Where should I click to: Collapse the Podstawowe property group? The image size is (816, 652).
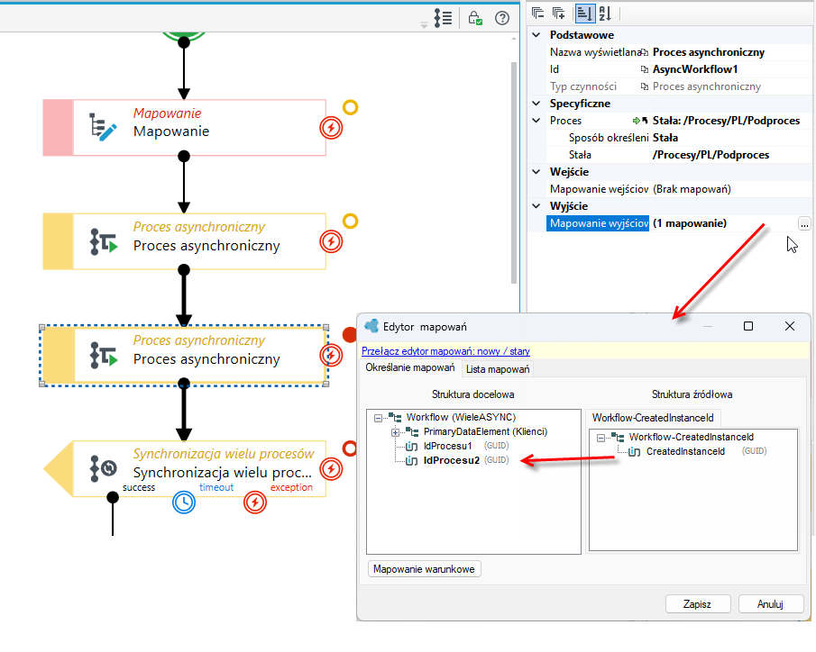pos(536,35)
